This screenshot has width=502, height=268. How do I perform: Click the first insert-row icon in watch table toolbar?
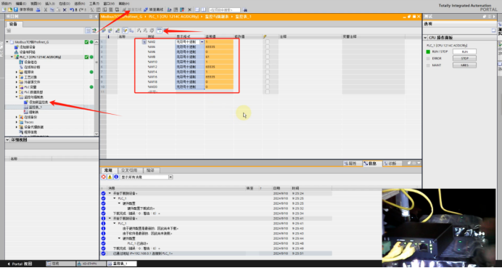coord(104,31)
